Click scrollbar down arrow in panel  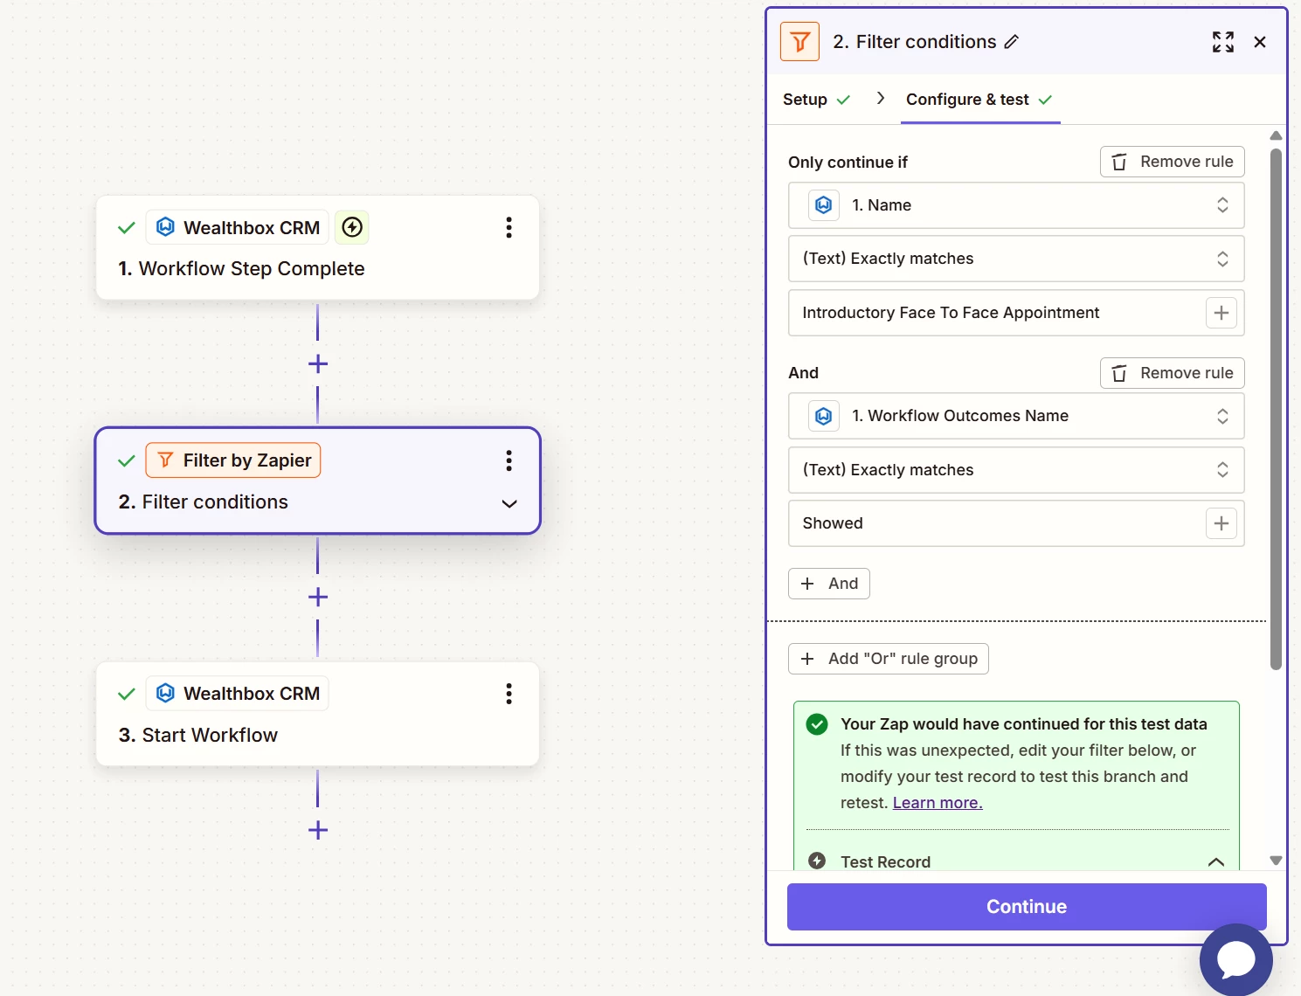(x=1276, y=861)
